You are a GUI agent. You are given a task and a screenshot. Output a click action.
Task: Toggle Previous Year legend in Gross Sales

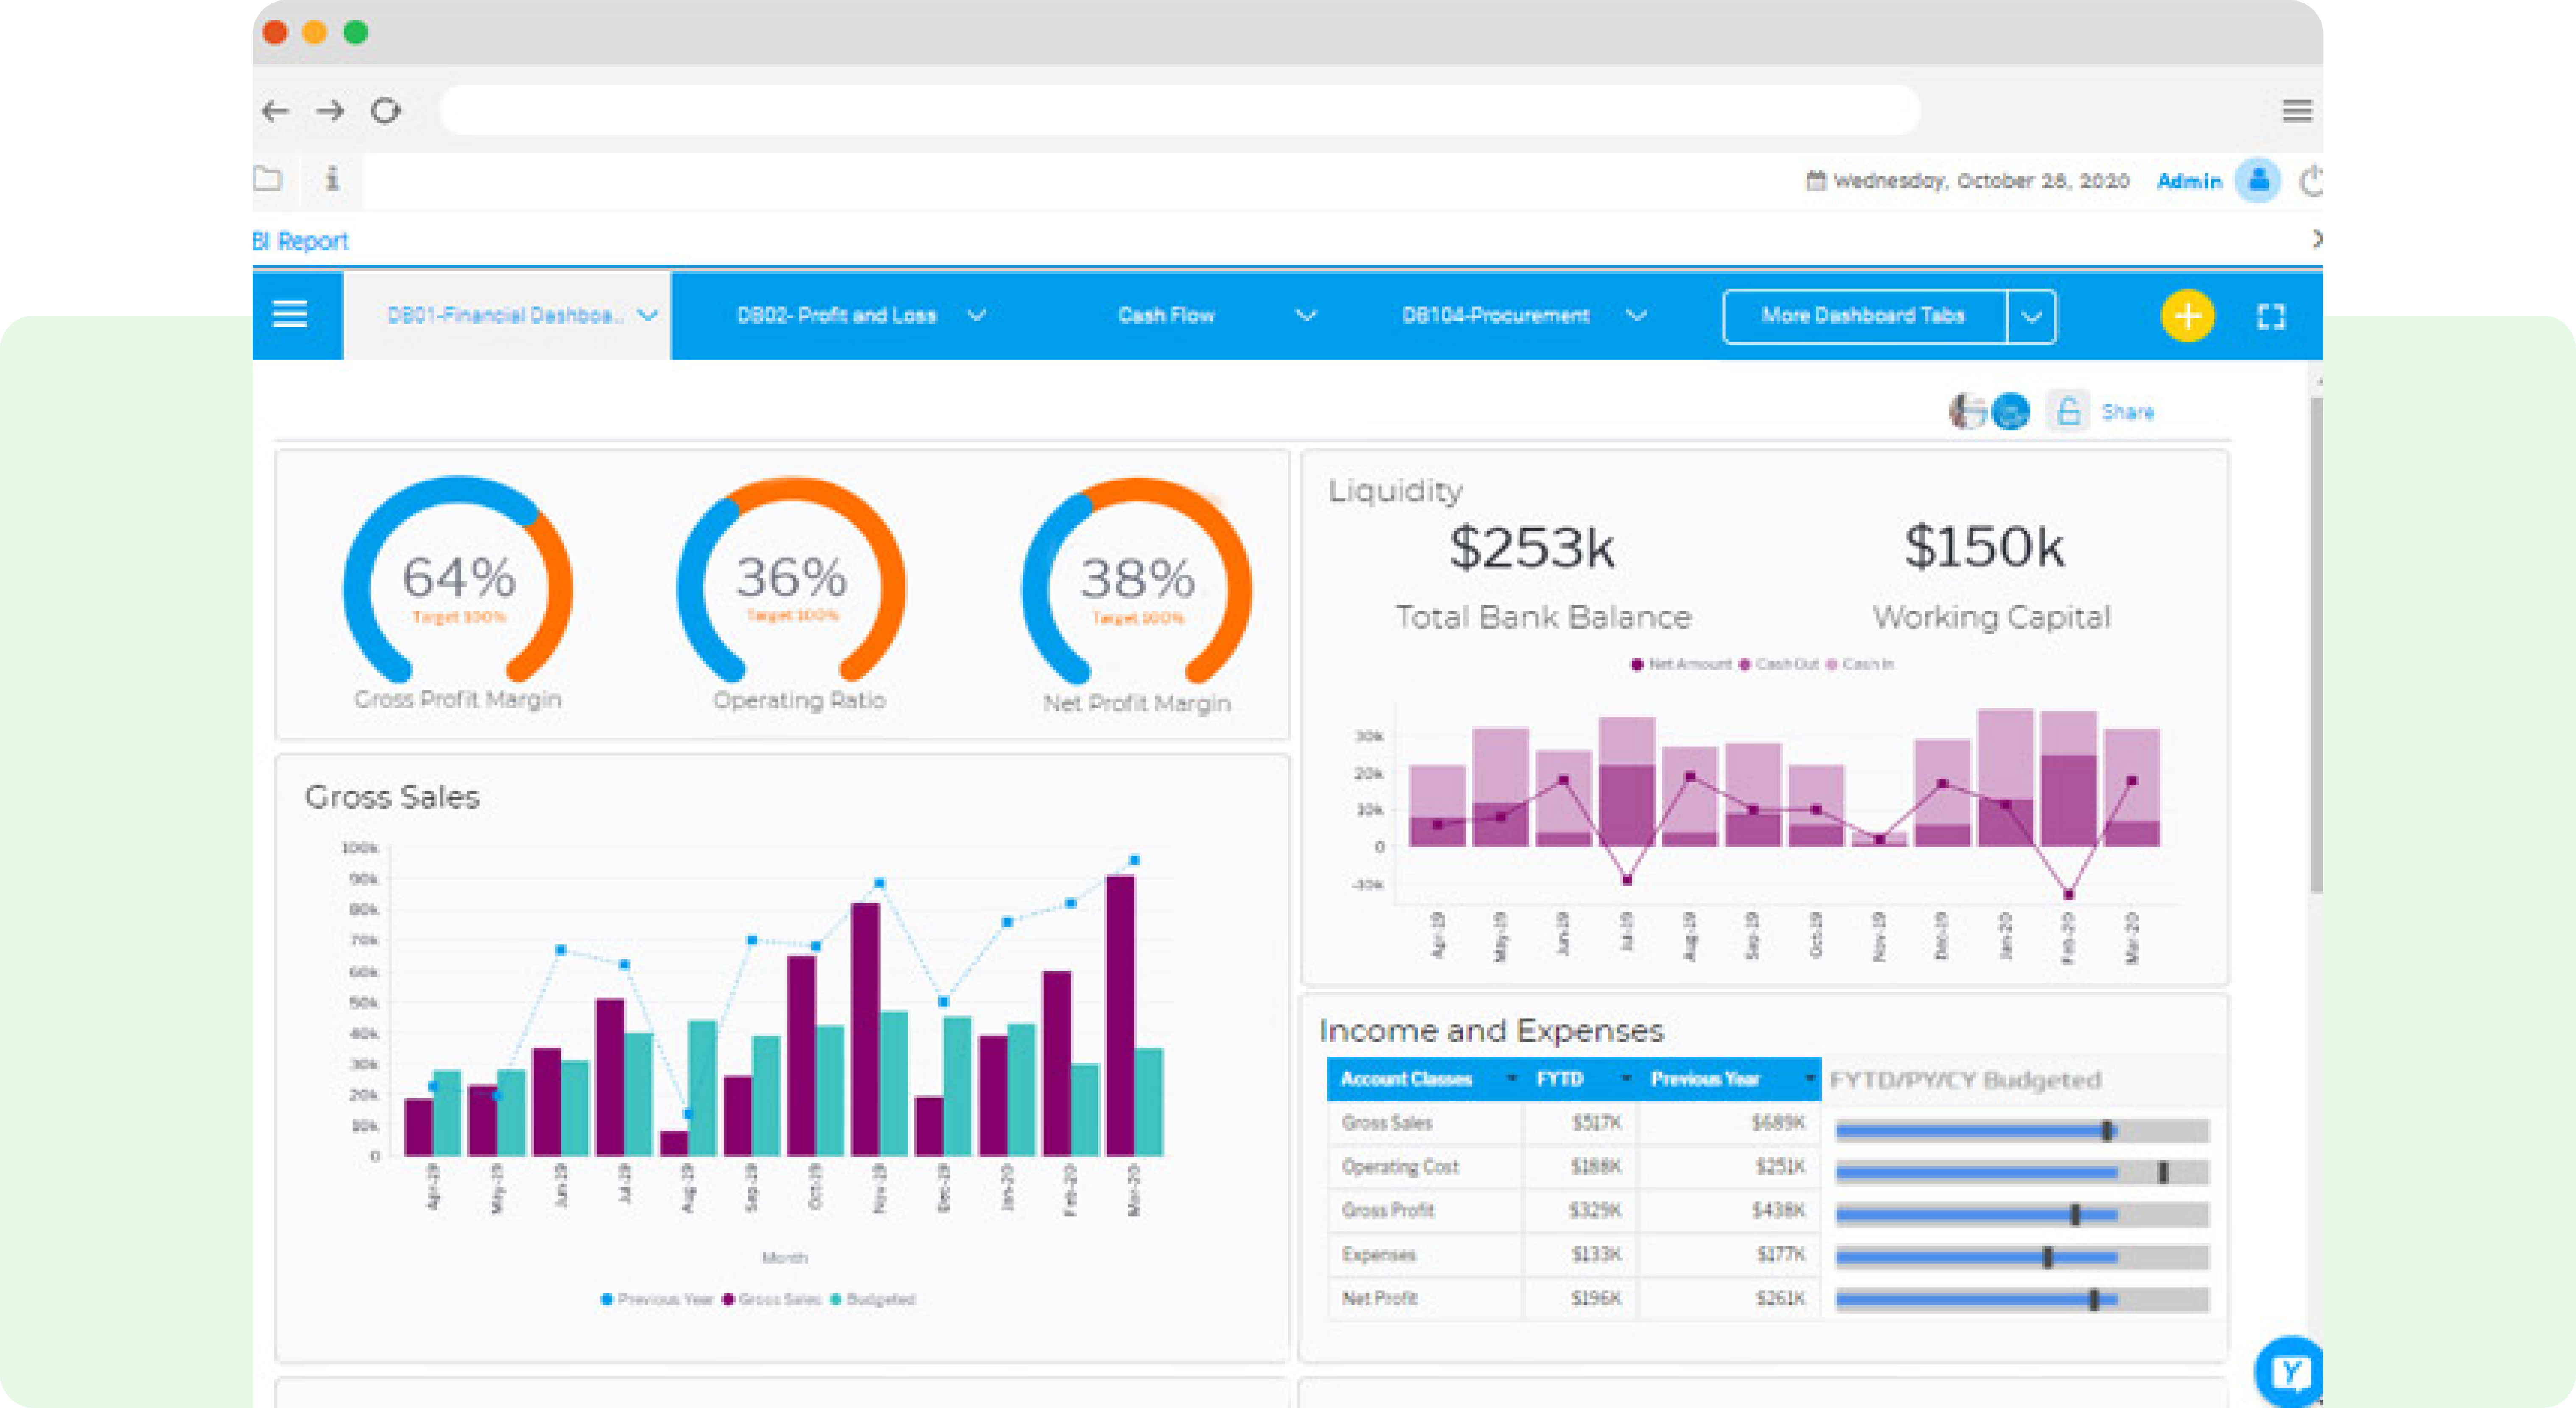[x=656, y=1299]
